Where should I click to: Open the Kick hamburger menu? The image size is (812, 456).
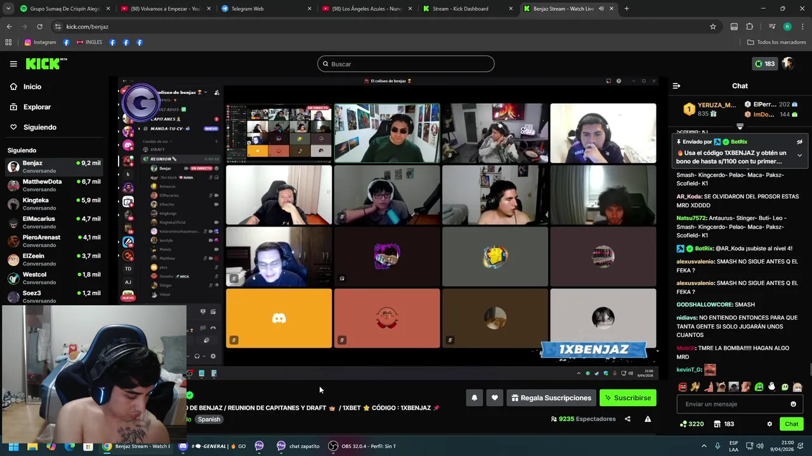[x=13, y=64]
